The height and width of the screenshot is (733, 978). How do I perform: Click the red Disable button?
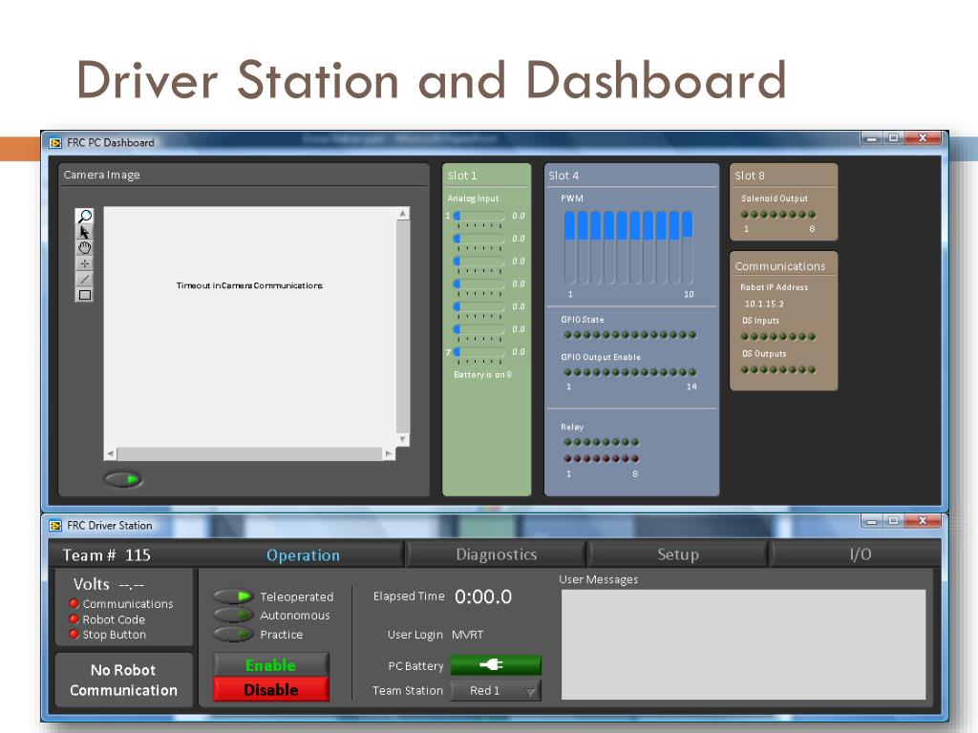tap(270, 689)
